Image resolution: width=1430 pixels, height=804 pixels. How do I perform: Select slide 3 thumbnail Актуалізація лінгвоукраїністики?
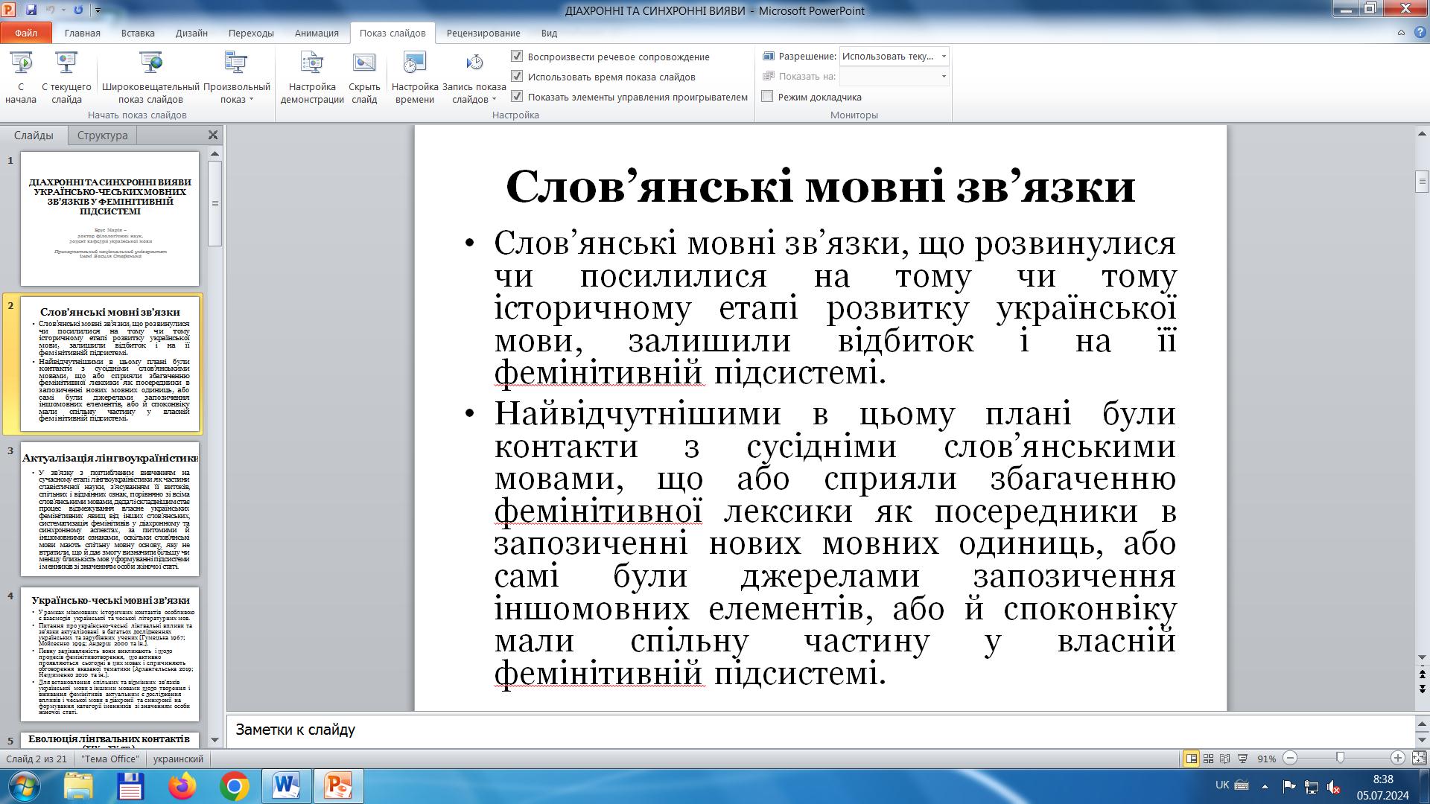[x=109, y=509]
